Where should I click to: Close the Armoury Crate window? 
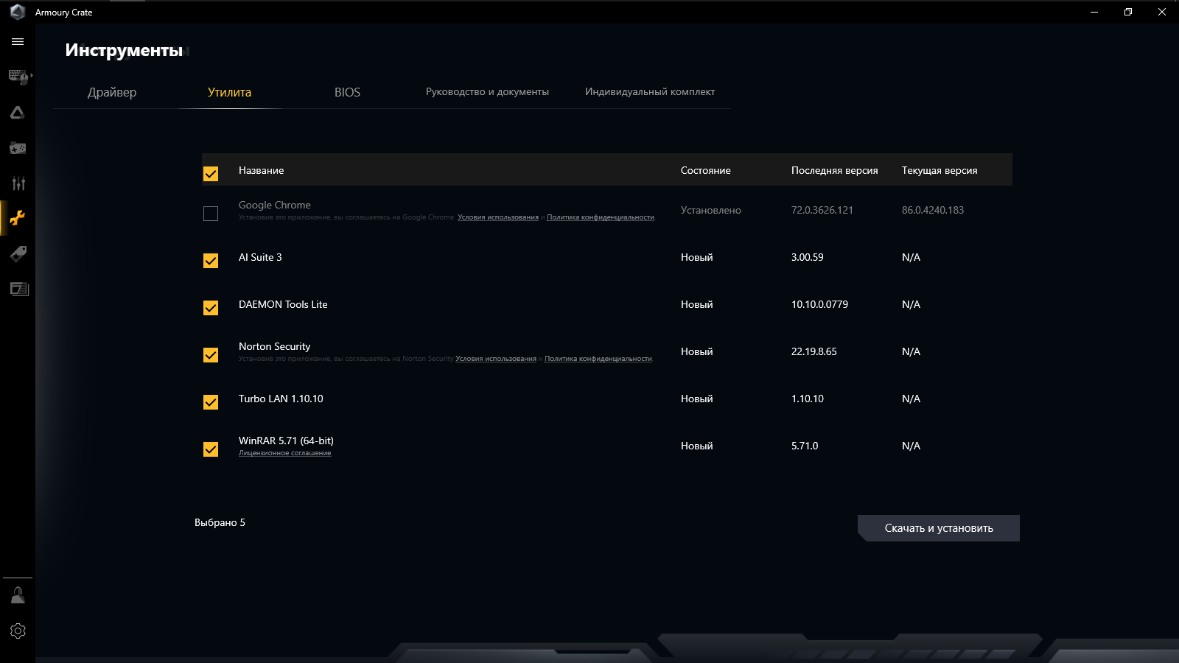pyautogui.click(x=1162, y=12)
